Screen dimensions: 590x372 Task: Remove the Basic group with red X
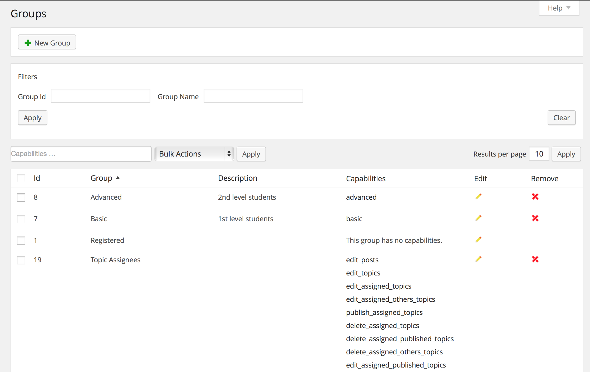point(535,218)
